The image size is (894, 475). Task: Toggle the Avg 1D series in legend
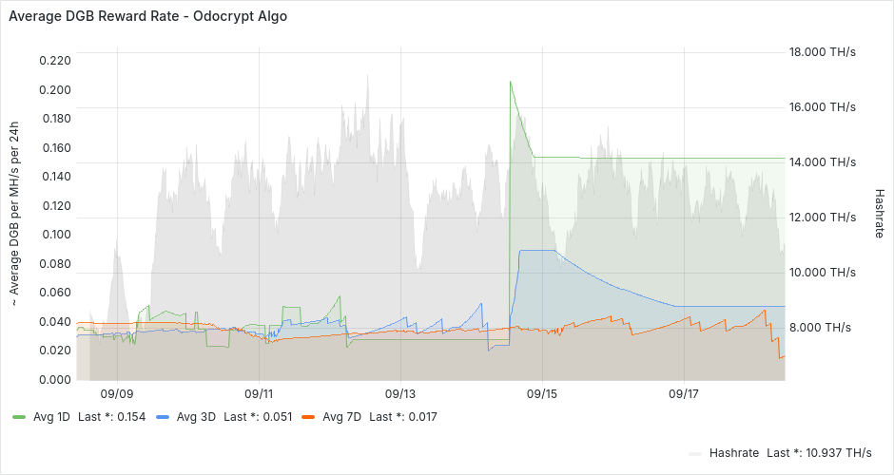coord(51,417)
